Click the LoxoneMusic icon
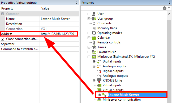172x103 pixels. (94, 52)
